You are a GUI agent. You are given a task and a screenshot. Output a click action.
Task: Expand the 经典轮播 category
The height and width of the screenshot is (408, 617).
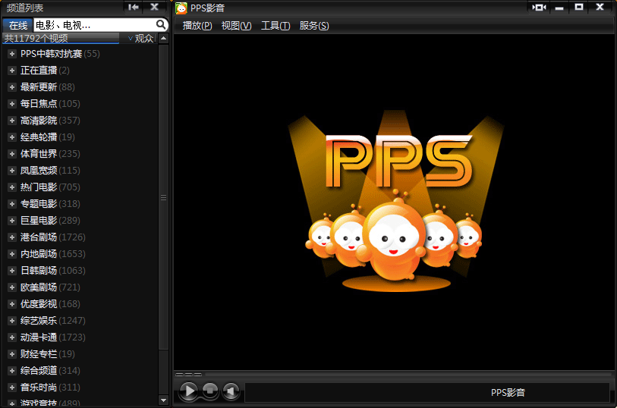click(12, 137)
